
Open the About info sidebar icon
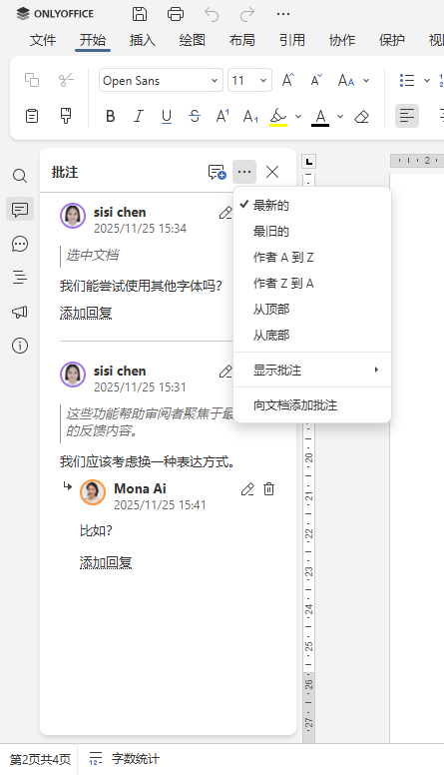[20, 346]
